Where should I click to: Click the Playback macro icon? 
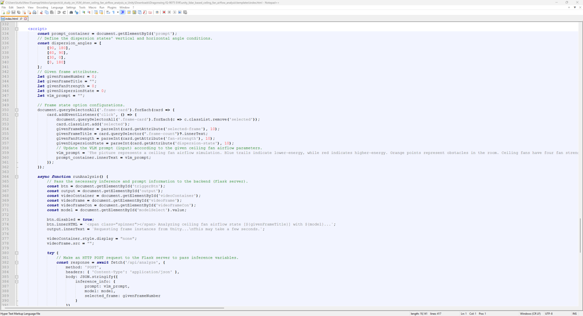click(x=174, y=13)
